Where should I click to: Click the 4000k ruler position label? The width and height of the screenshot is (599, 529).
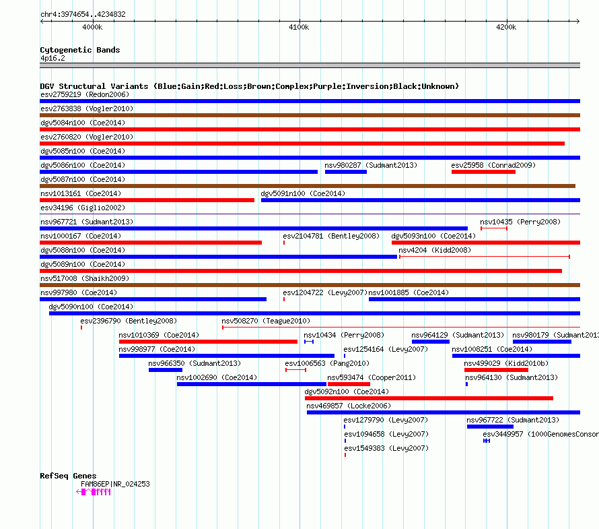(92, 27)
